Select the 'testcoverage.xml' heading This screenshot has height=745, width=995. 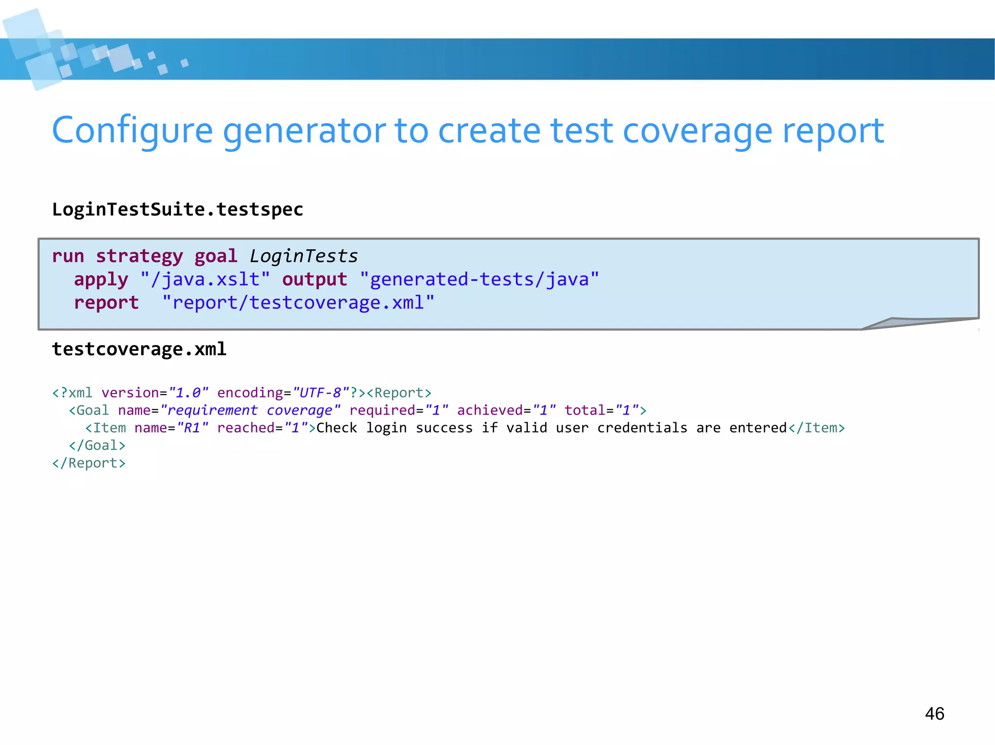pyautogui.click(x=139, y=349)
